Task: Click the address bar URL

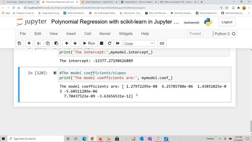Action: [86, 8]
